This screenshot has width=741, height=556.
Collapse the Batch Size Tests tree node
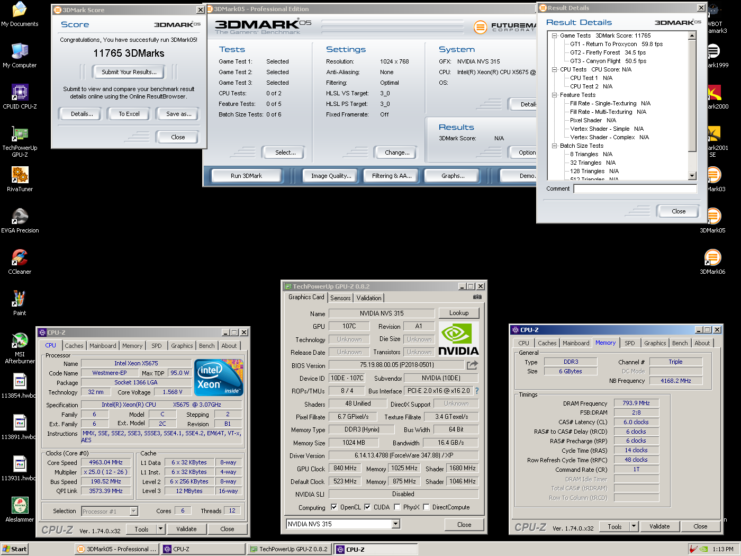tap(555, 146)
